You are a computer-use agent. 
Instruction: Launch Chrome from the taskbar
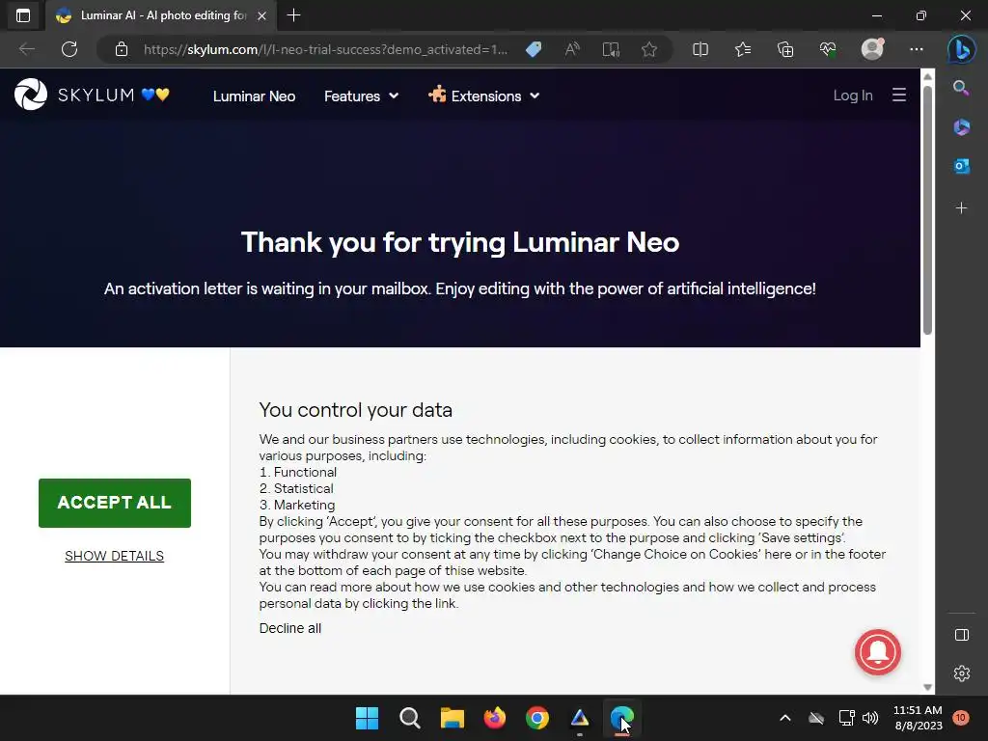point(537,718)
